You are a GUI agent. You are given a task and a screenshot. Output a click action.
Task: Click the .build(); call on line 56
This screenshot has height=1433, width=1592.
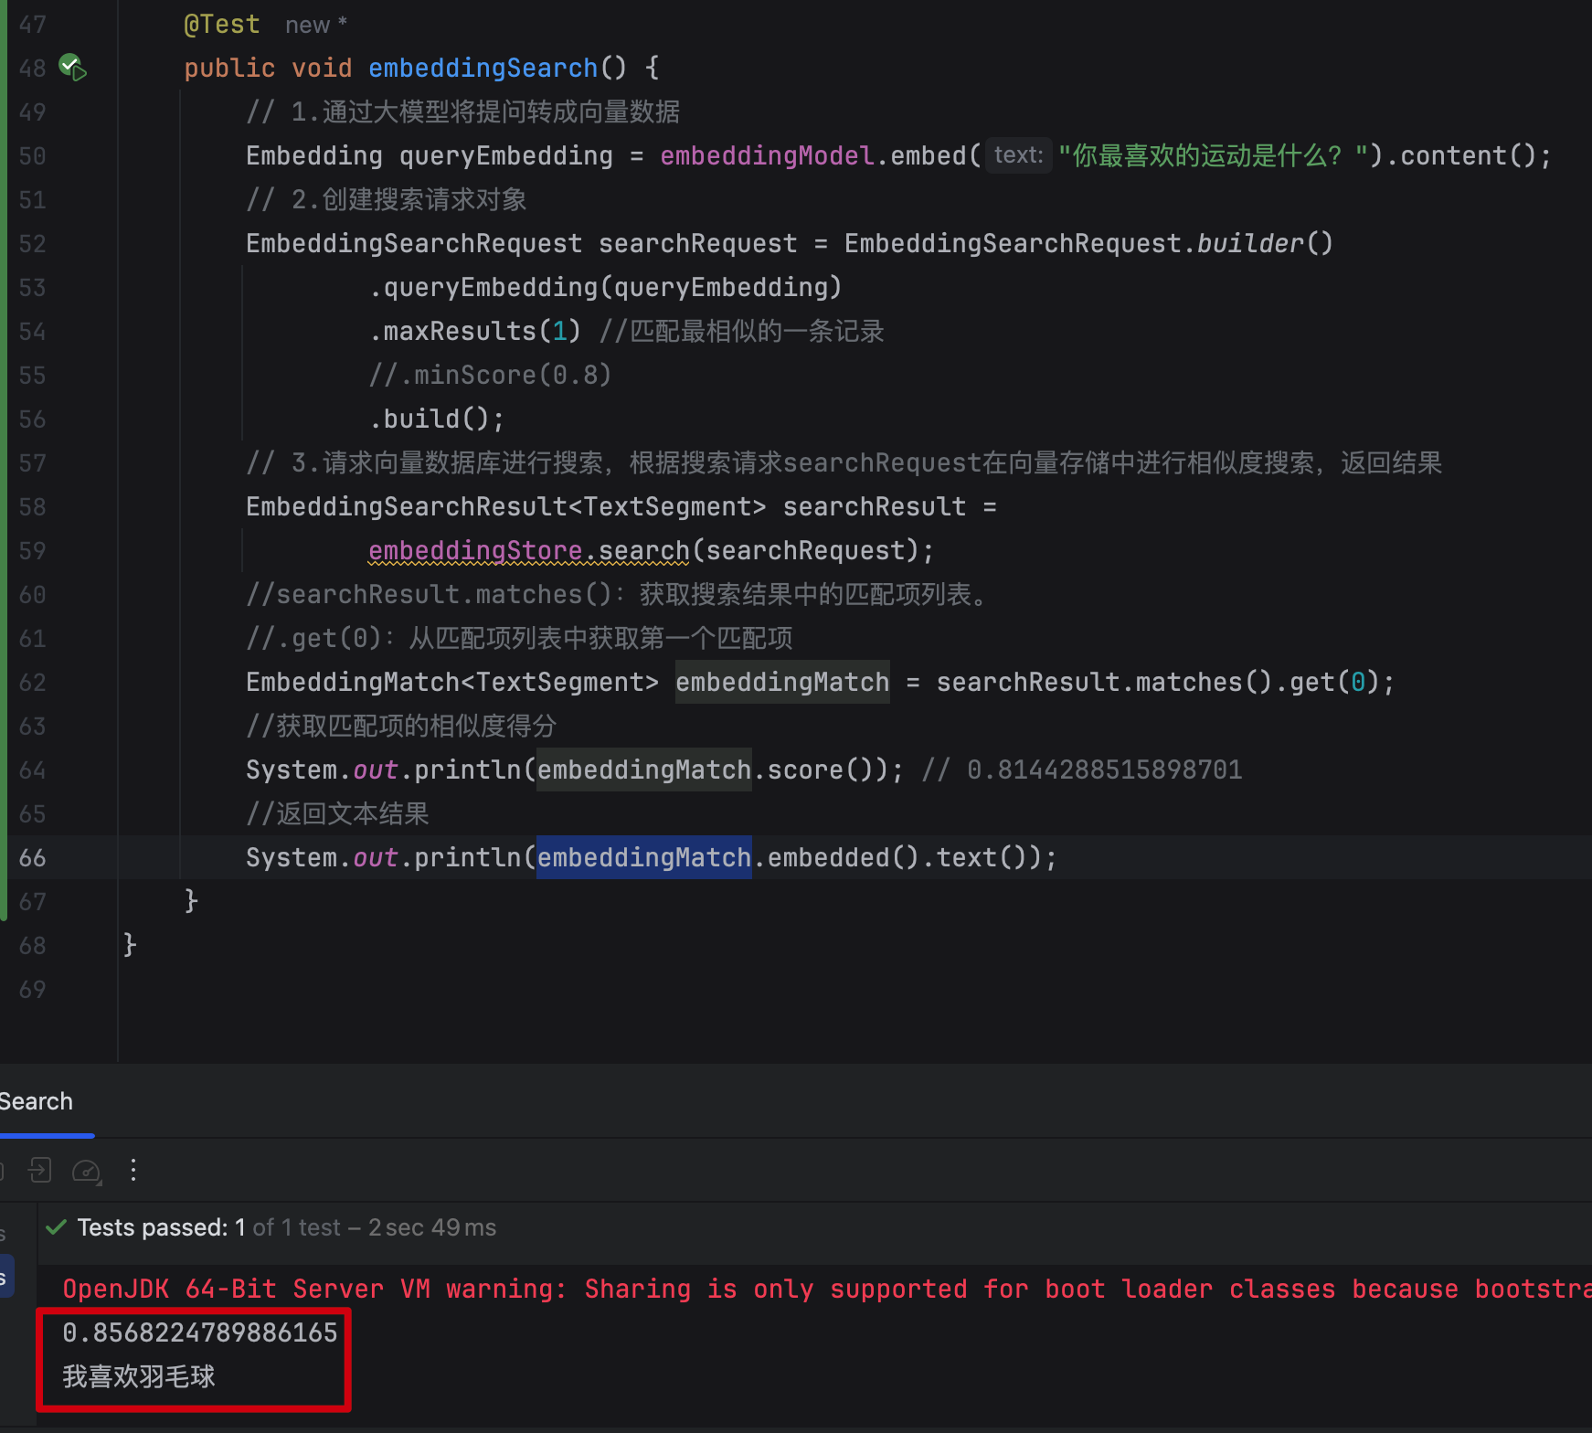437,419
